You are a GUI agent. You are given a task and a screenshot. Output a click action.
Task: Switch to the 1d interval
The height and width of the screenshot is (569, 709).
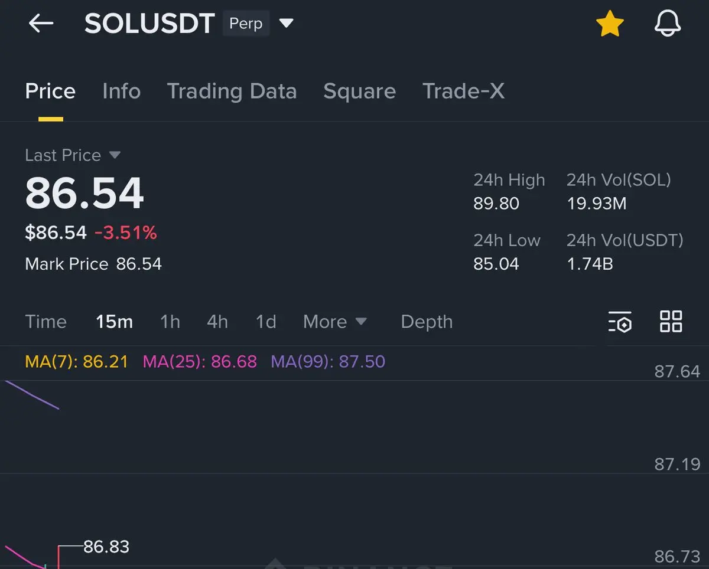point(266,322)
